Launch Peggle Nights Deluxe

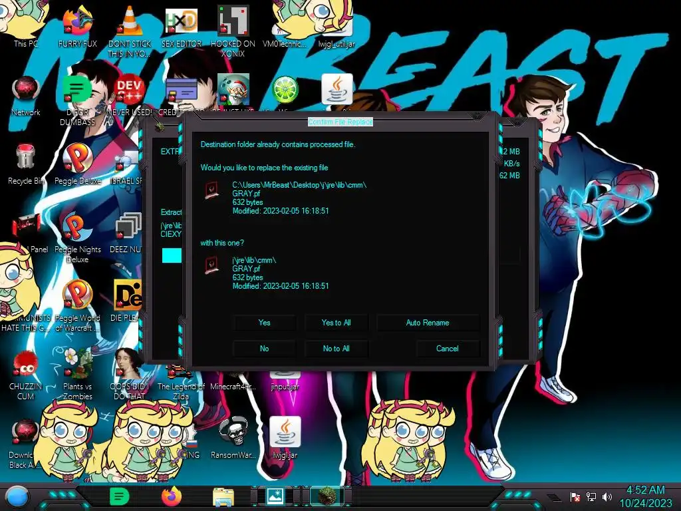(77, 238)
